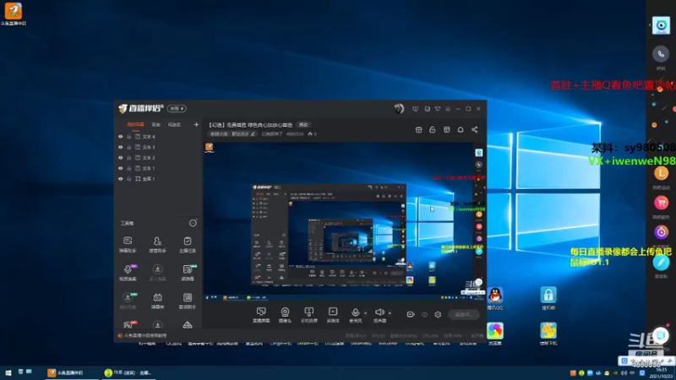This screenshot has width=676, height=380.
Task: Select the first orange scene tab
Action: point(135,124)
